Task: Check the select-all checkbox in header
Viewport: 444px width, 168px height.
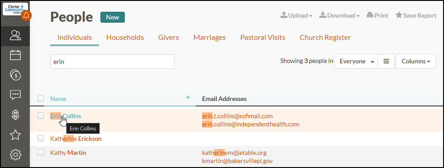Action: 41,98
